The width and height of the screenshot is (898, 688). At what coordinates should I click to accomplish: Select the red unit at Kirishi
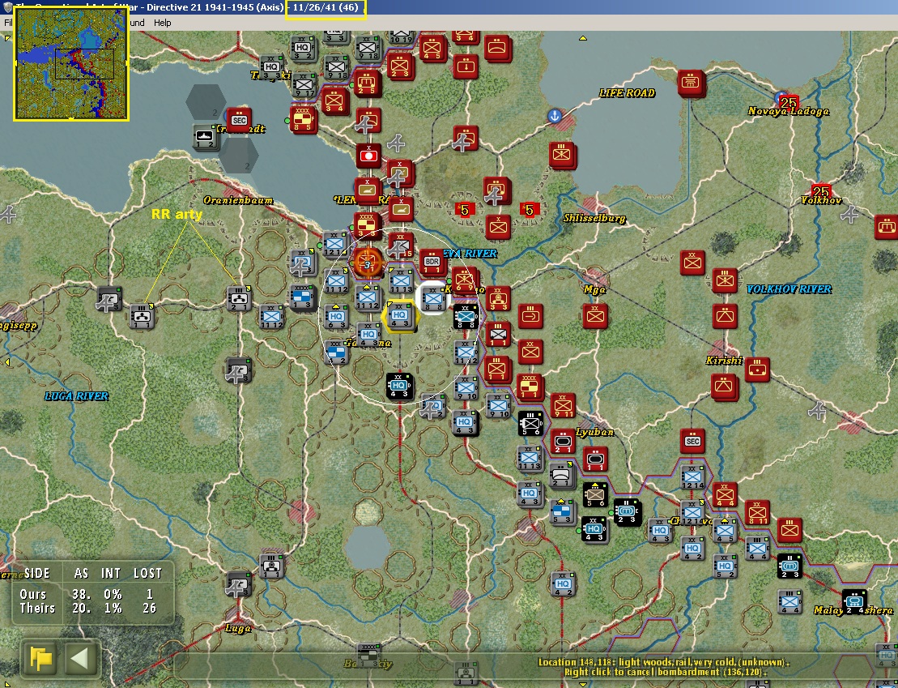758,370
